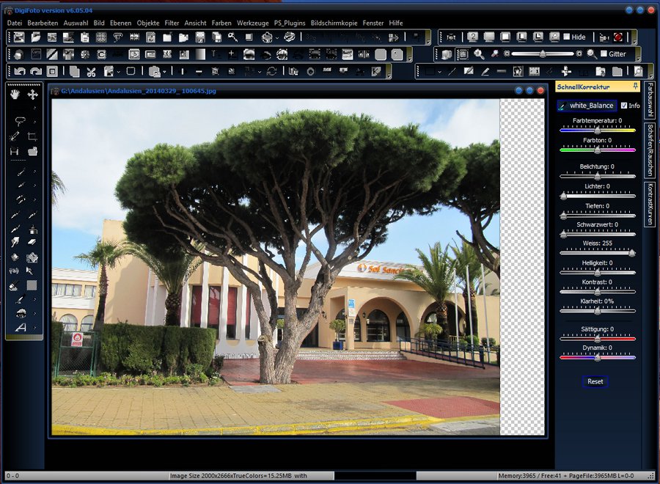Select the Text tool 'A' icon
Image resolution: width=660 pixels, height=484 pixels.
coord(20,328)
